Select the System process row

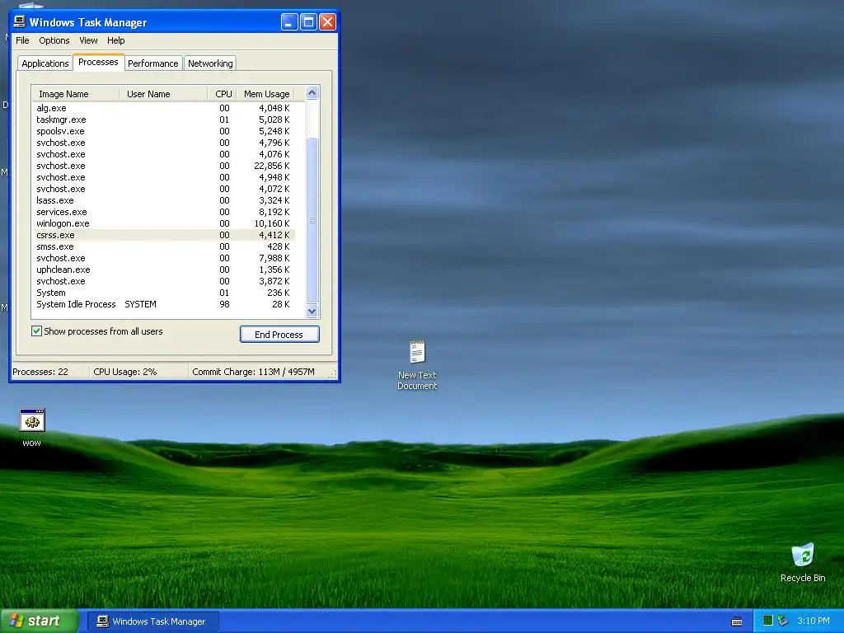[x=164, y=293]
